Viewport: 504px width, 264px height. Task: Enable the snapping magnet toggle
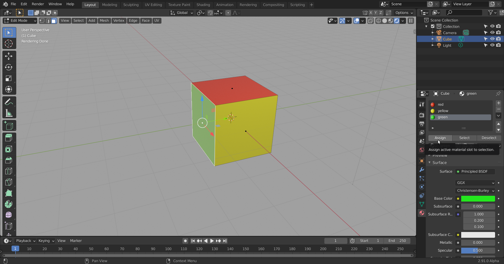click(x=210, y=13)
